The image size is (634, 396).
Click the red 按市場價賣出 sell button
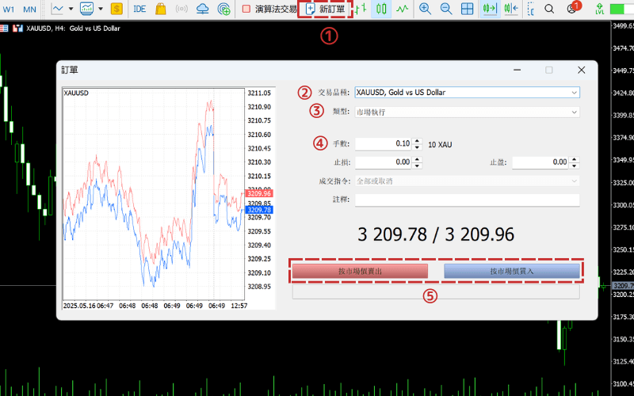(360, 271)
